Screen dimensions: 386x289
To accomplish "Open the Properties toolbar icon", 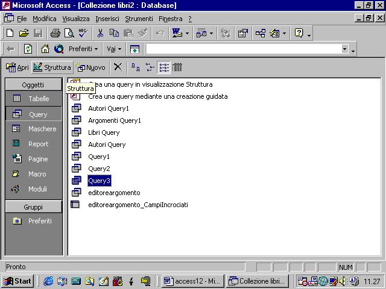I will click(x=242, y=33).
